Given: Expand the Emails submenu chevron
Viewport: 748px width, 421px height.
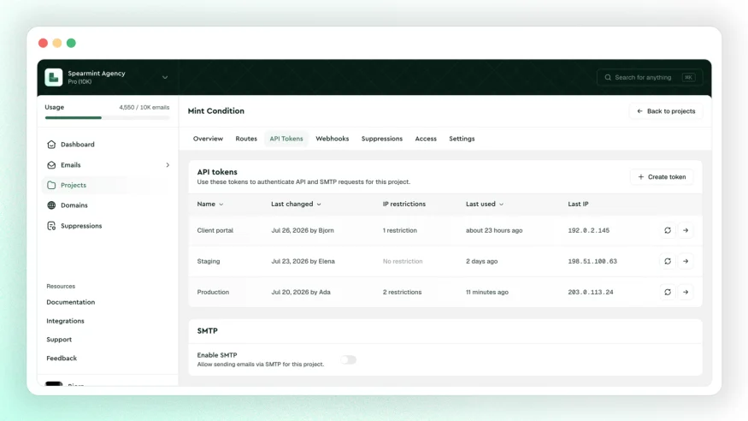Looking at the screenshot, I should tap(168, 165).
